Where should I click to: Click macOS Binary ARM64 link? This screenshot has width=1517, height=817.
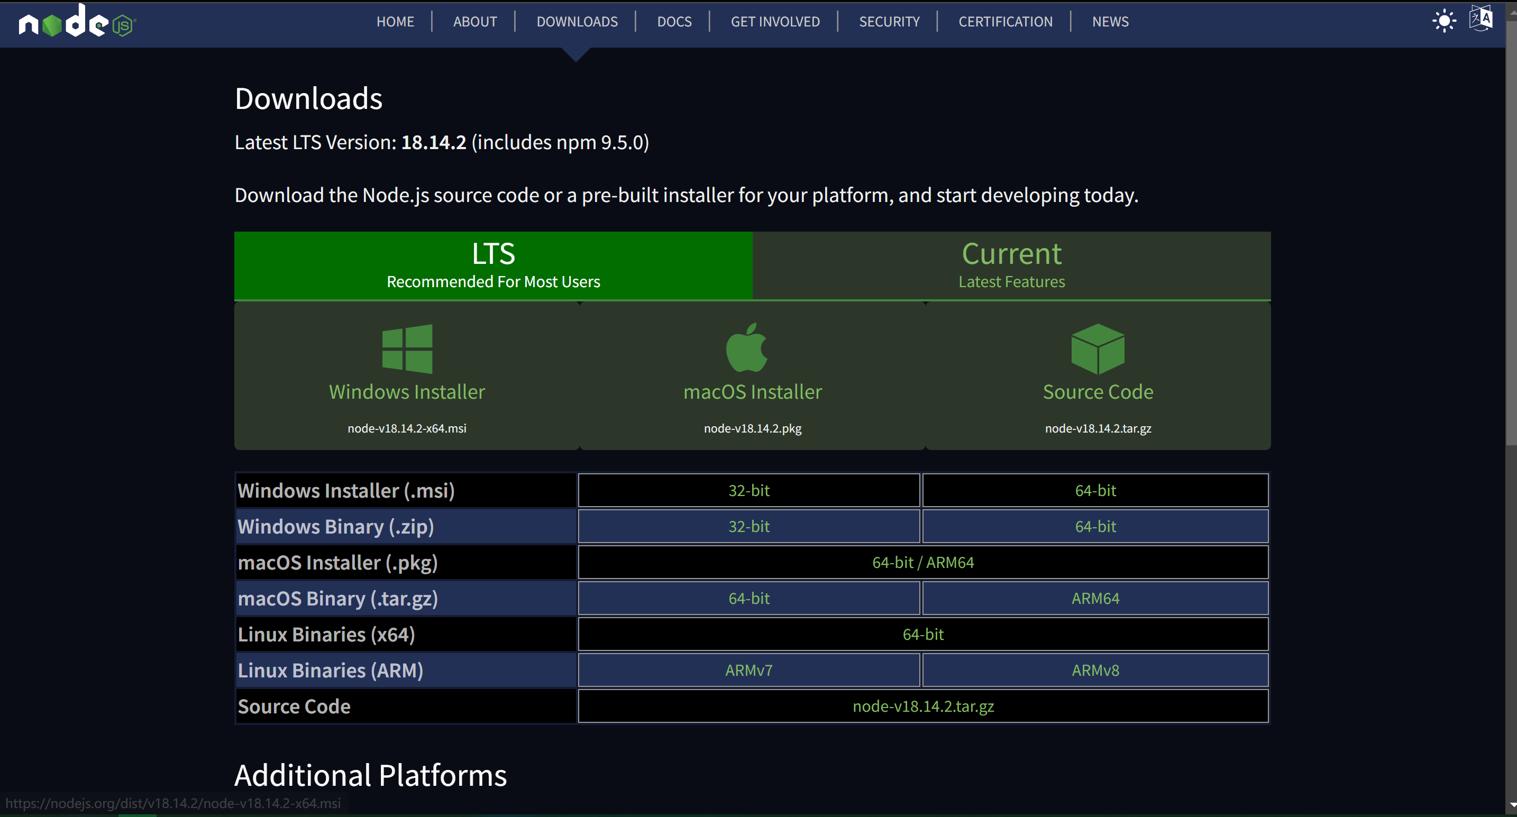(1095, 598)
